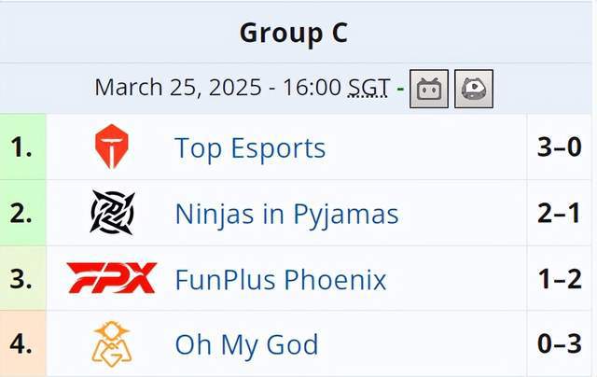Click the Oh My God logo

click(x=112, y=343)
